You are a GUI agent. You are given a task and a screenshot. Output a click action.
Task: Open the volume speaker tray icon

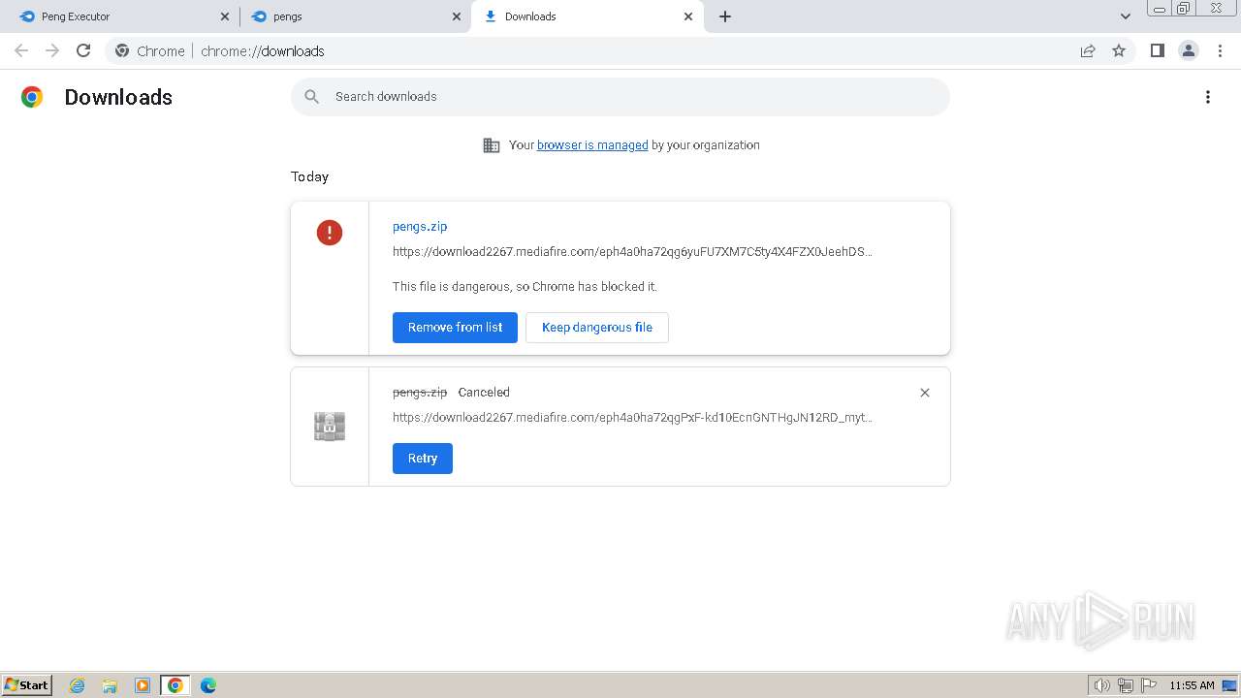[x=1102, y=685]
